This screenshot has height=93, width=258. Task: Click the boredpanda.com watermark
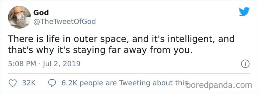219,85
